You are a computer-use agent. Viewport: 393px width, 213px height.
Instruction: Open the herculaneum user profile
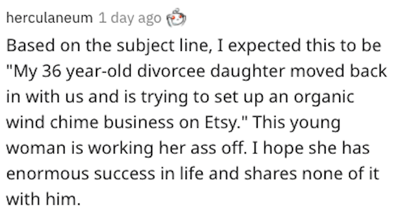[x=49, y=18]
